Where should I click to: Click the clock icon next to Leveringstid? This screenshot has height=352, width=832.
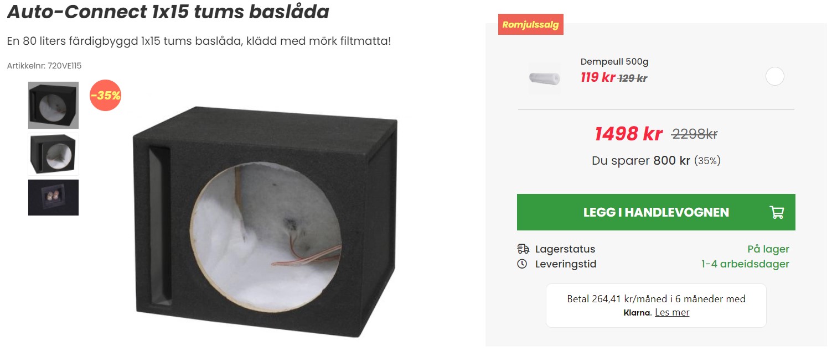[522, 264]
